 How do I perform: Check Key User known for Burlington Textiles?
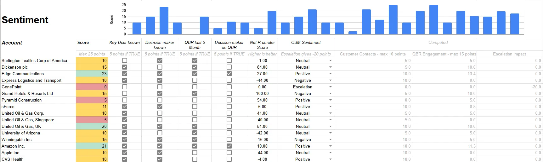click(125, 60)
